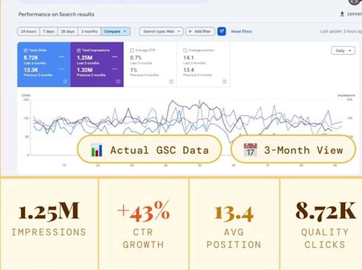Click the 13.4 previous position value in card

point(188,70)
